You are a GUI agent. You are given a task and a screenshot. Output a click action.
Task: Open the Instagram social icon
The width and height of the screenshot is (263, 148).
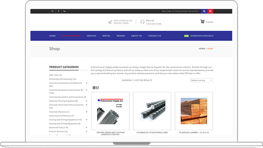pos(53,11)
